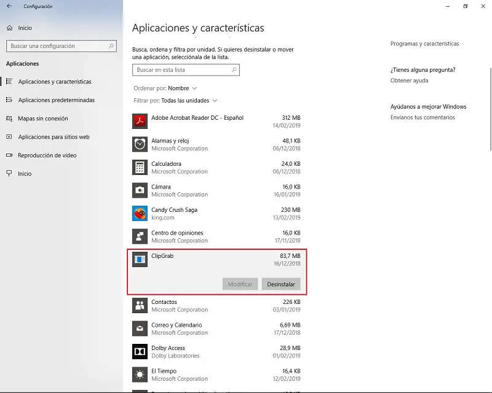Open Aplicaciones predeterminadas section
Screen dimensions: 492x393
(57, 100)
